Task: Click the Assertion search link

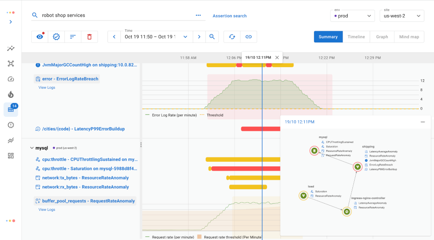Action: pos(230,16)
